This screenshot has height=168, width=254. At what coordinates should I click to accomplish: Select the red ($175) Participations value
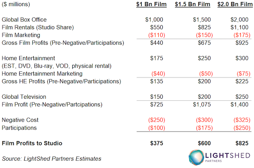pos(199,128)
